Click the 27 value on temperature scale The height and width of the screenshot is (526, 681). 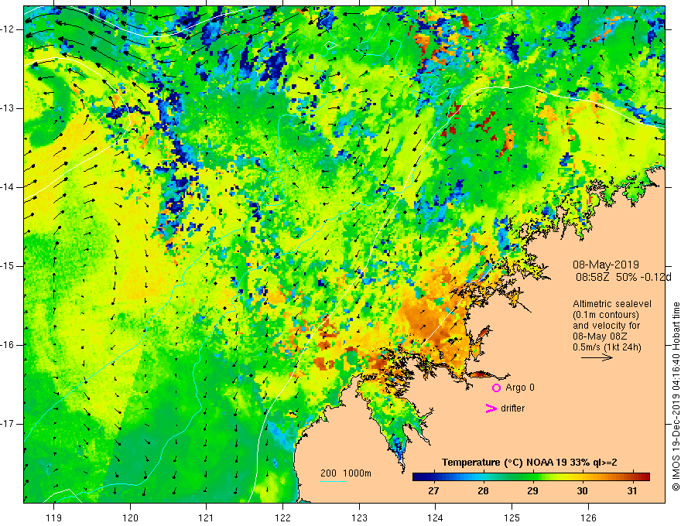433,491
